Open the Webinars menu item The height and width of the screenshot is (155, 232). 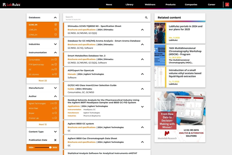pos(150,5)
